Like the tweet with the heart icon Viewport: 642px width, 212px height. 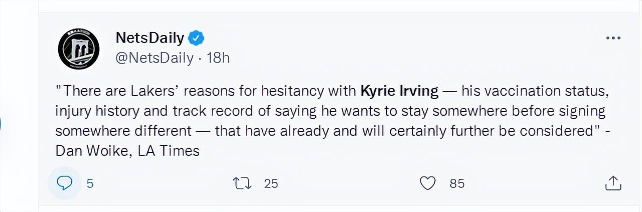[427, 183]
